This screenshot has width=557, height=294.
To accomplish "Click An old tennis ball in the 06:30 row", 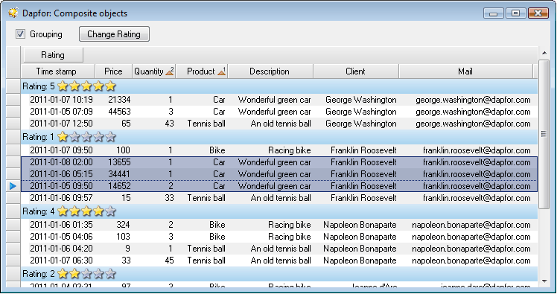I will [x=281, y=261].
